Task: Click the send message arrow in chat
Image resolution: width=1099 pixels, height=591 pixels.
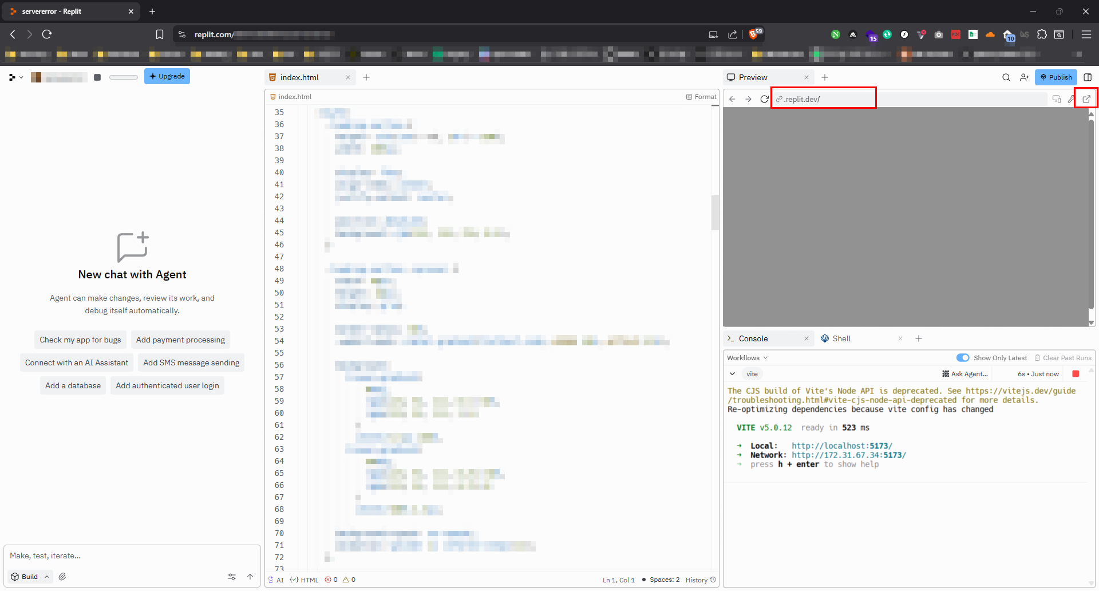Action: tap(250, 577)
